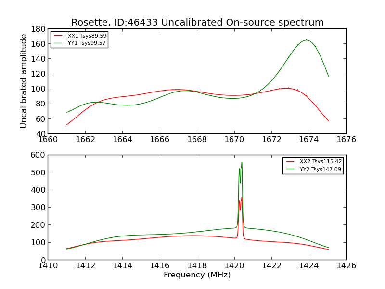Click the 300 y-axis tick label
This screenshot has width=385, height=289.
[38, 208]
